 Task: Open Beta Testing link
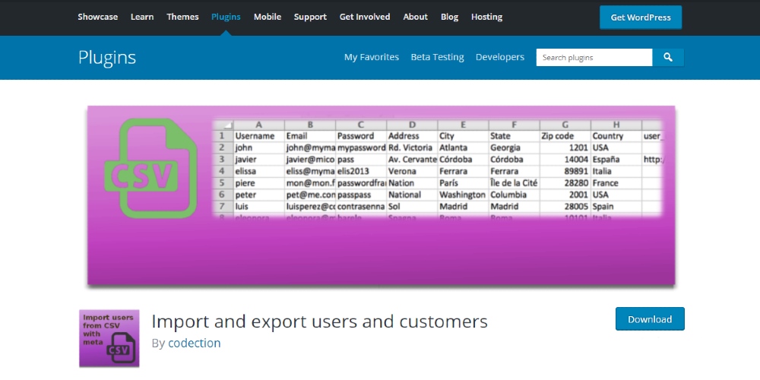437,57
